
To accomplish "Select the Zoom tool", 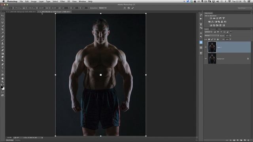I will (2, 82).
